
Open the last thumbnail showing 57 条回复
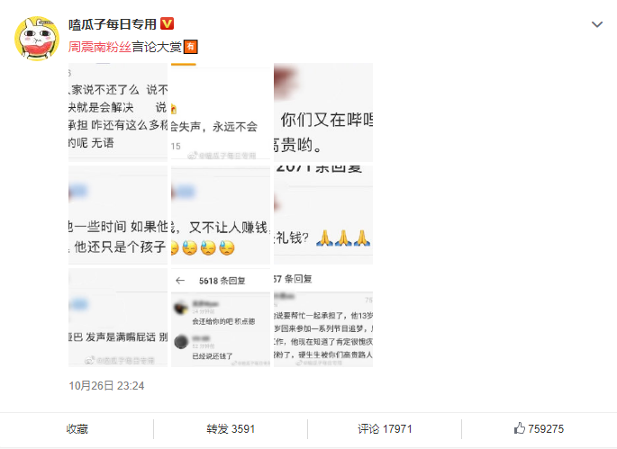[323, 318]
